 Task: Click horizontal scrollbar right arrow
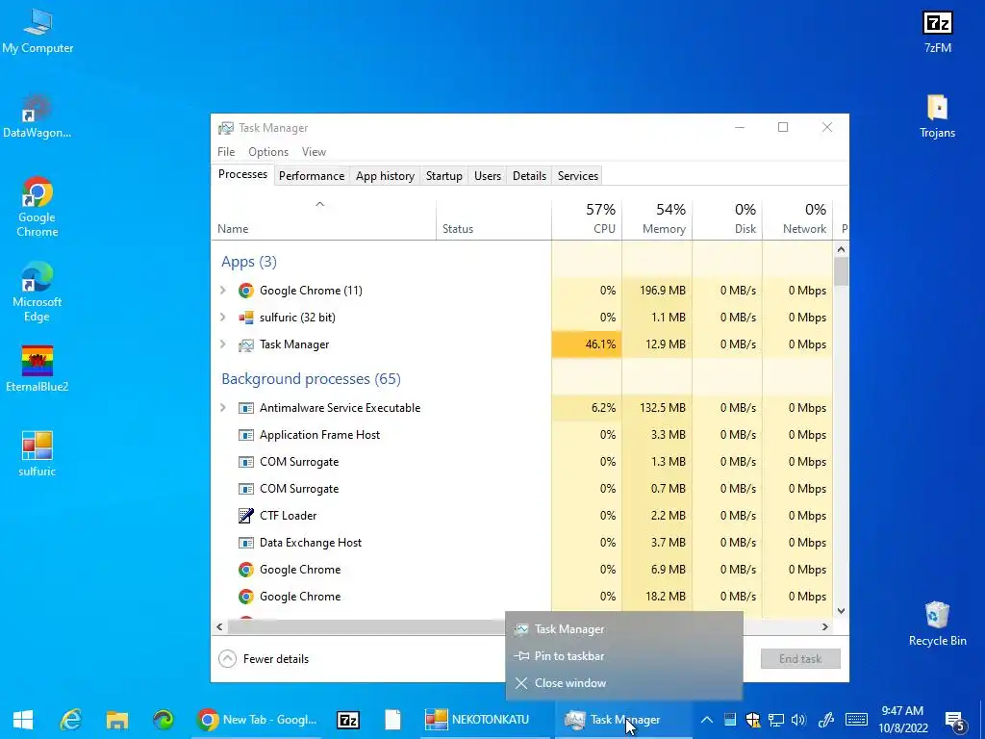(x=825, y=626)
